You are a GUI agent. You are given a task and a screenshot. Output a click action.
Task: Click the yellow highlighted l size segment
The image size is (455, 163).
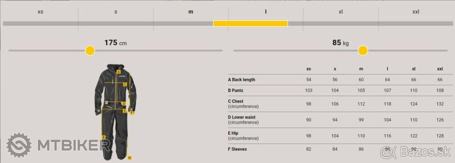pos(251,23)
